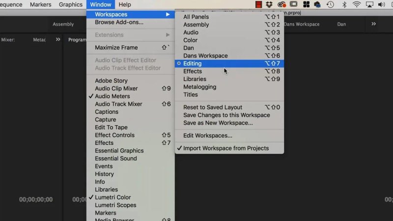Open the Dropbox menu bar icon
The image size is (393, 221).
click(269, 4)
